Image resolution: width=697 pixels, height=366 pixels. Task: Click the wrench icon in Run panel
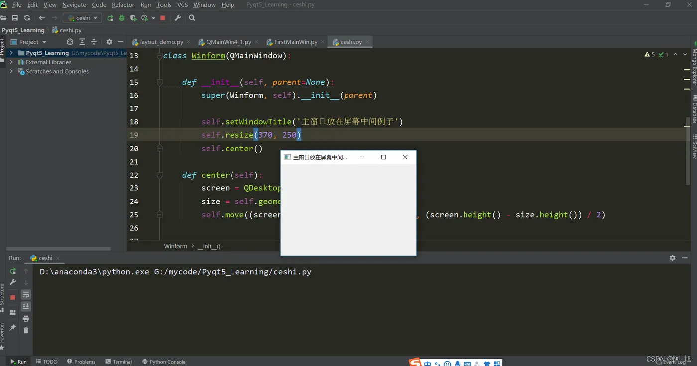(x=13, y=282)
